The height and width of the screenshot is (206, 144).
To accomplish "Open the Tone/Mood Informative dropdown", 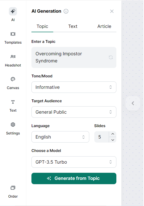I will tap(74, 87).
